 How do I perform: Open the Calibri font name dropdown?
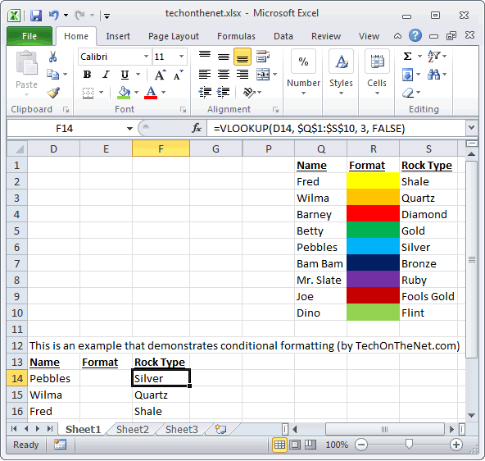(146, 57)
